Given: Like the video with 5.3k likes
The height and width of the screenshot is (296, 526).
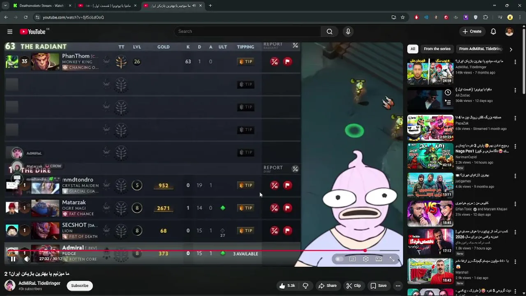Looking at the screenshot, I should [288, 286].
